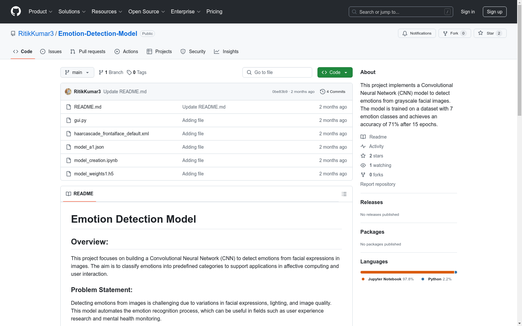Click the bell icon in Notifications button
This screenshot has height=326, width=522.
point(405,33)
